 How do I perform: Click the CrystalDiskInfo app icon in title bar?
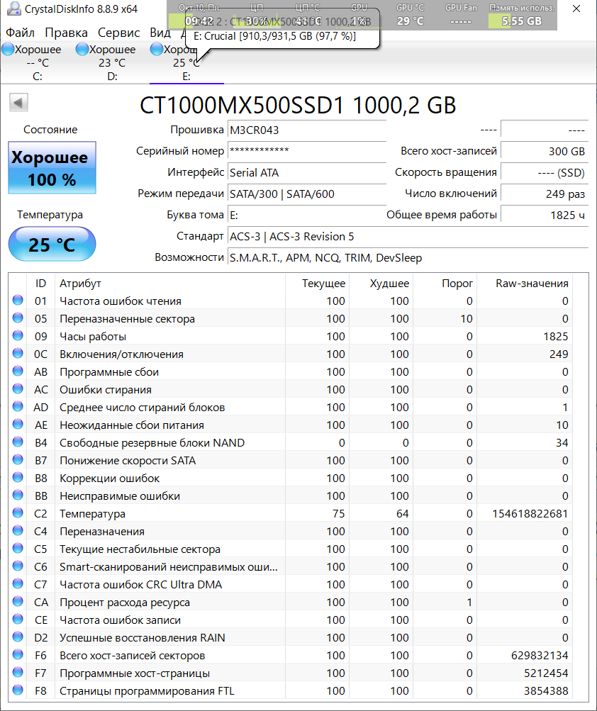[13, 9]
